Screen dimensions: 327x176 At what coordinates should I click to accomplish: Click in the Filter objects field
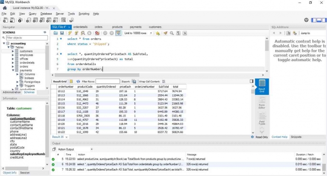click(27, 38)
